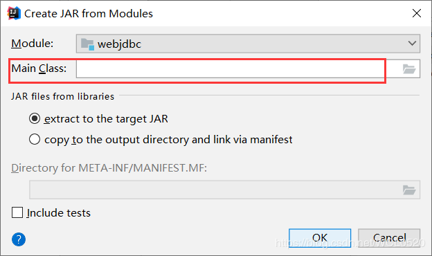Screen dimensions: 432x256
Task: Cancel the JAR creation dialog
Action: 389,238
